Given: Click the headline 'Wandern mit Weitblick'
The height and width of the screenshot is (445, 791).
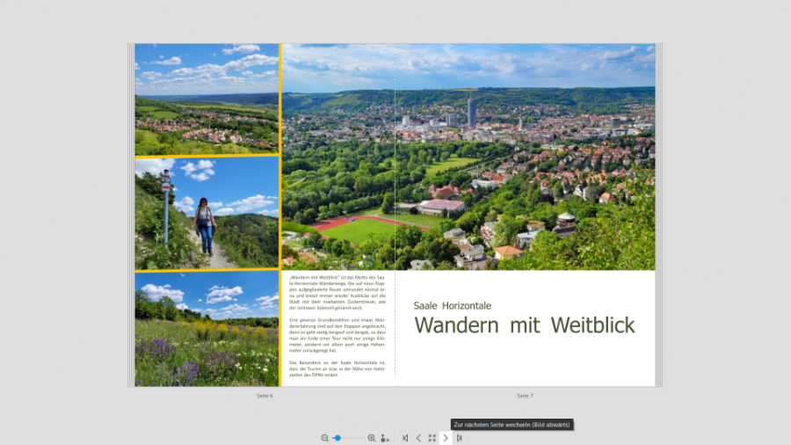Looking at the screenshot, I should 524,325.
